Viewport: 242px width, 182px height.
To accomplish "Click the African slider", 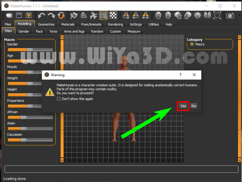I will pos(30,117).
